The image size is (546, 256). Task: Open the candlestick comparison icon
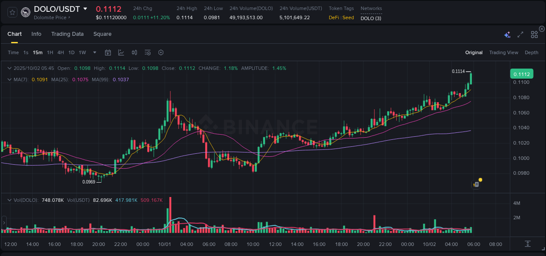(134, 52)
